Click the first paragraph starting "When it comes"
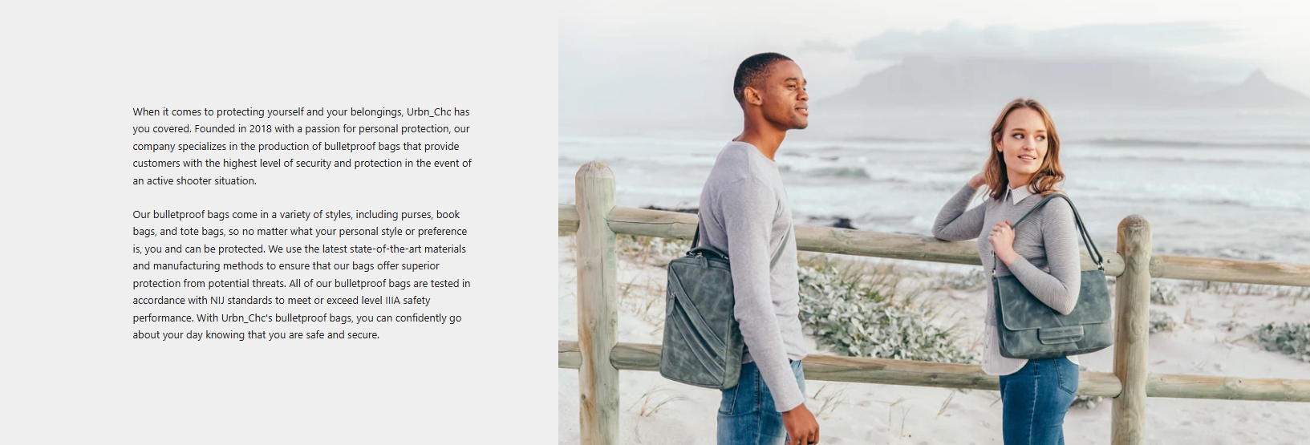This screenshot has width=1310, height=445. point(302,146)
